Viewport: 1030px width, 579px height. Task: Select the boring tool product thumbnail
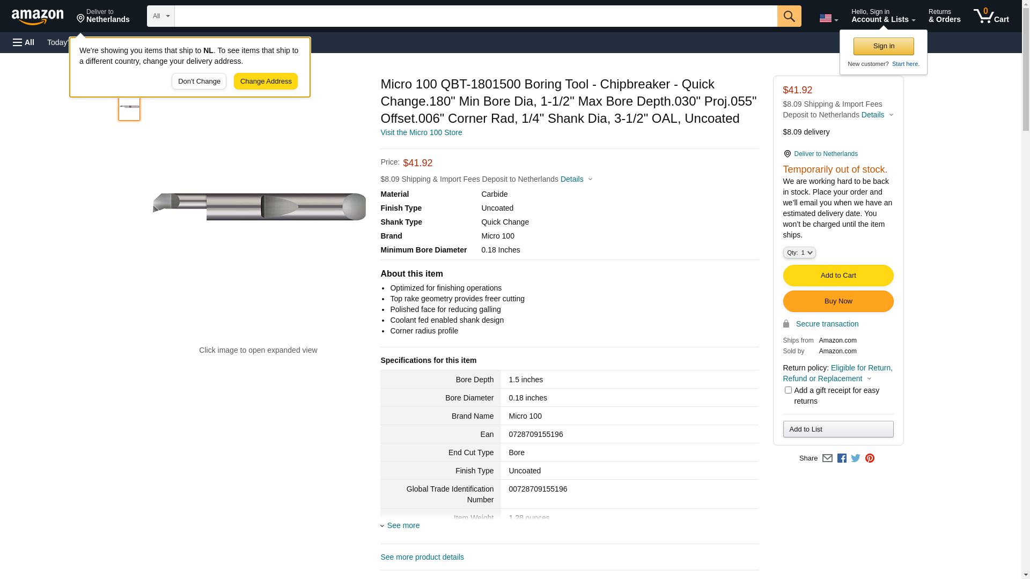coord(129,107)
